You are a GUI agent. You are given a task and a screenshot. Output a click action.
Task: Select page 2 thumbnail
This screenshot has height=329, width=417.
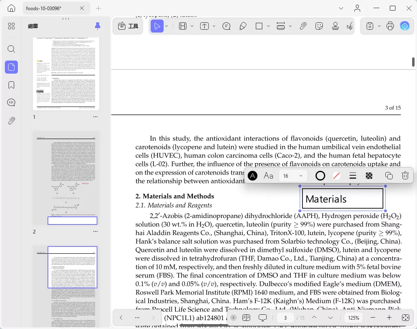[x=66, y=178]
